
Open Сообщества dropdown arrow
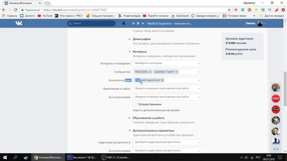point(199,72)
